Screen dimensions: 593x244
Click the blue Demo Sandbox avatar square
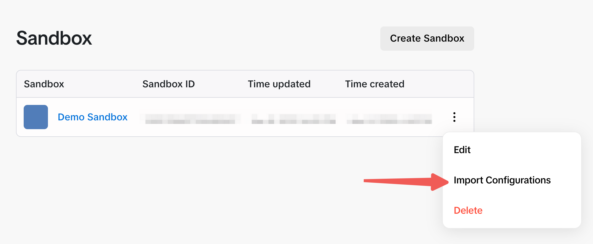click(x=36, y=117)
